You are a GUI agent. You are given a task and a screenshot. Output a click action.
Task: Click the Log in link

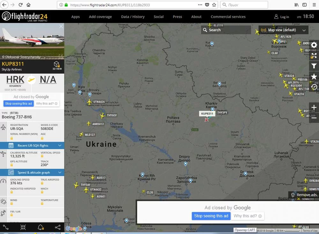point(282,17)
